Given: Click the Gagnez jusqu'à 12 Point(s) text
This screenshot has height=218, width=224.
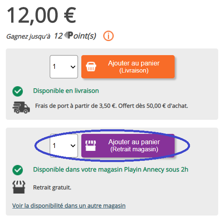Looking at the screenshot, I should click(x=51, y=36).
